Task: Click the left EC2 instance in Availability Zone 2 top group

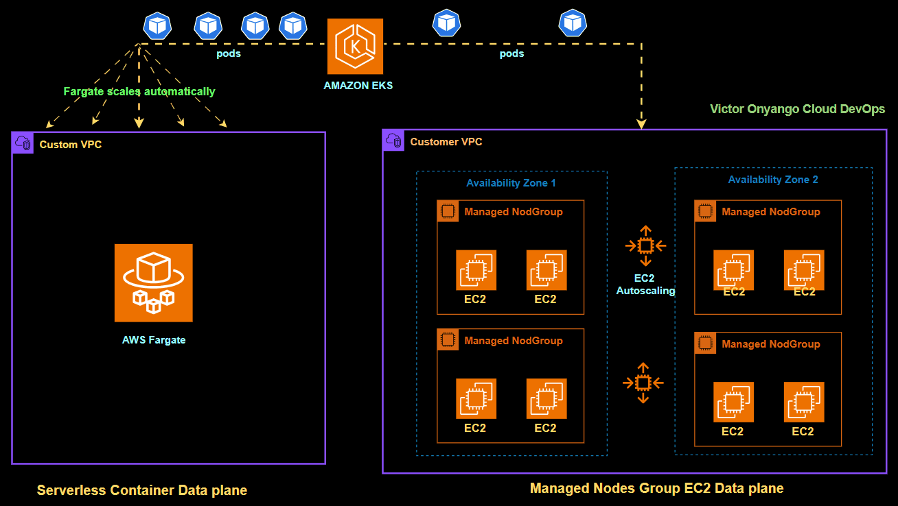Action: (733, 270)
